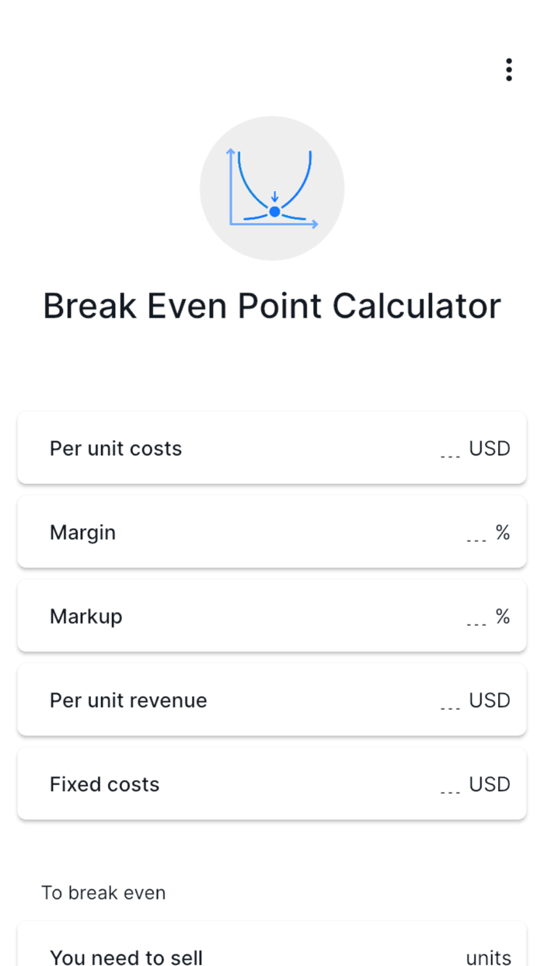Click the units label in the result row
The image size is (544, 966).
(x=488, y=958)
